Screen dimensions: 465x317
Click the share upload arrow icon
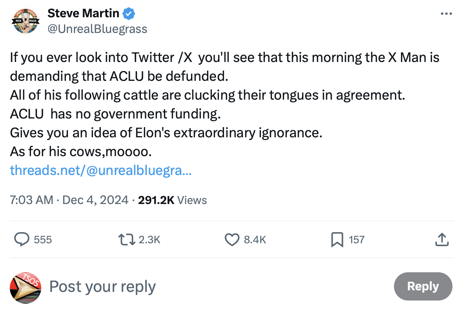442,239
